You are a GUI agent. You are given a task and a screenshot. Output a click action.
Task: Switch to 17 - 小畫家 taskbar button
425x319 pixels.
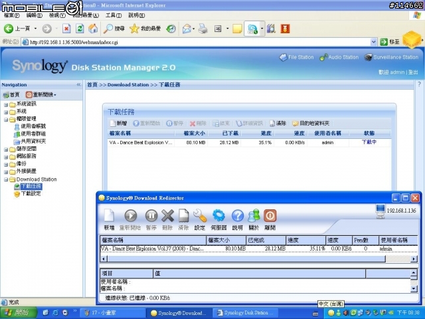tap(112, 313)
